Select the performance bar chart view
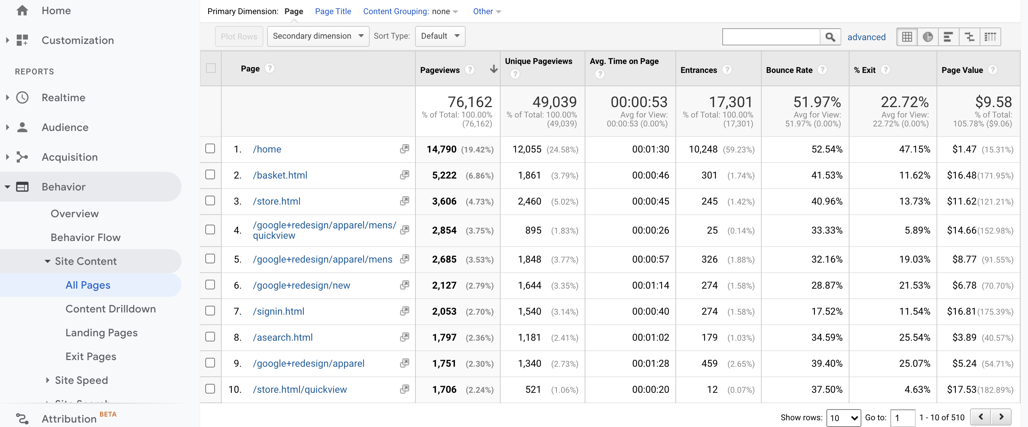This screenshot has width=1028, height=427. coord(949,37)
